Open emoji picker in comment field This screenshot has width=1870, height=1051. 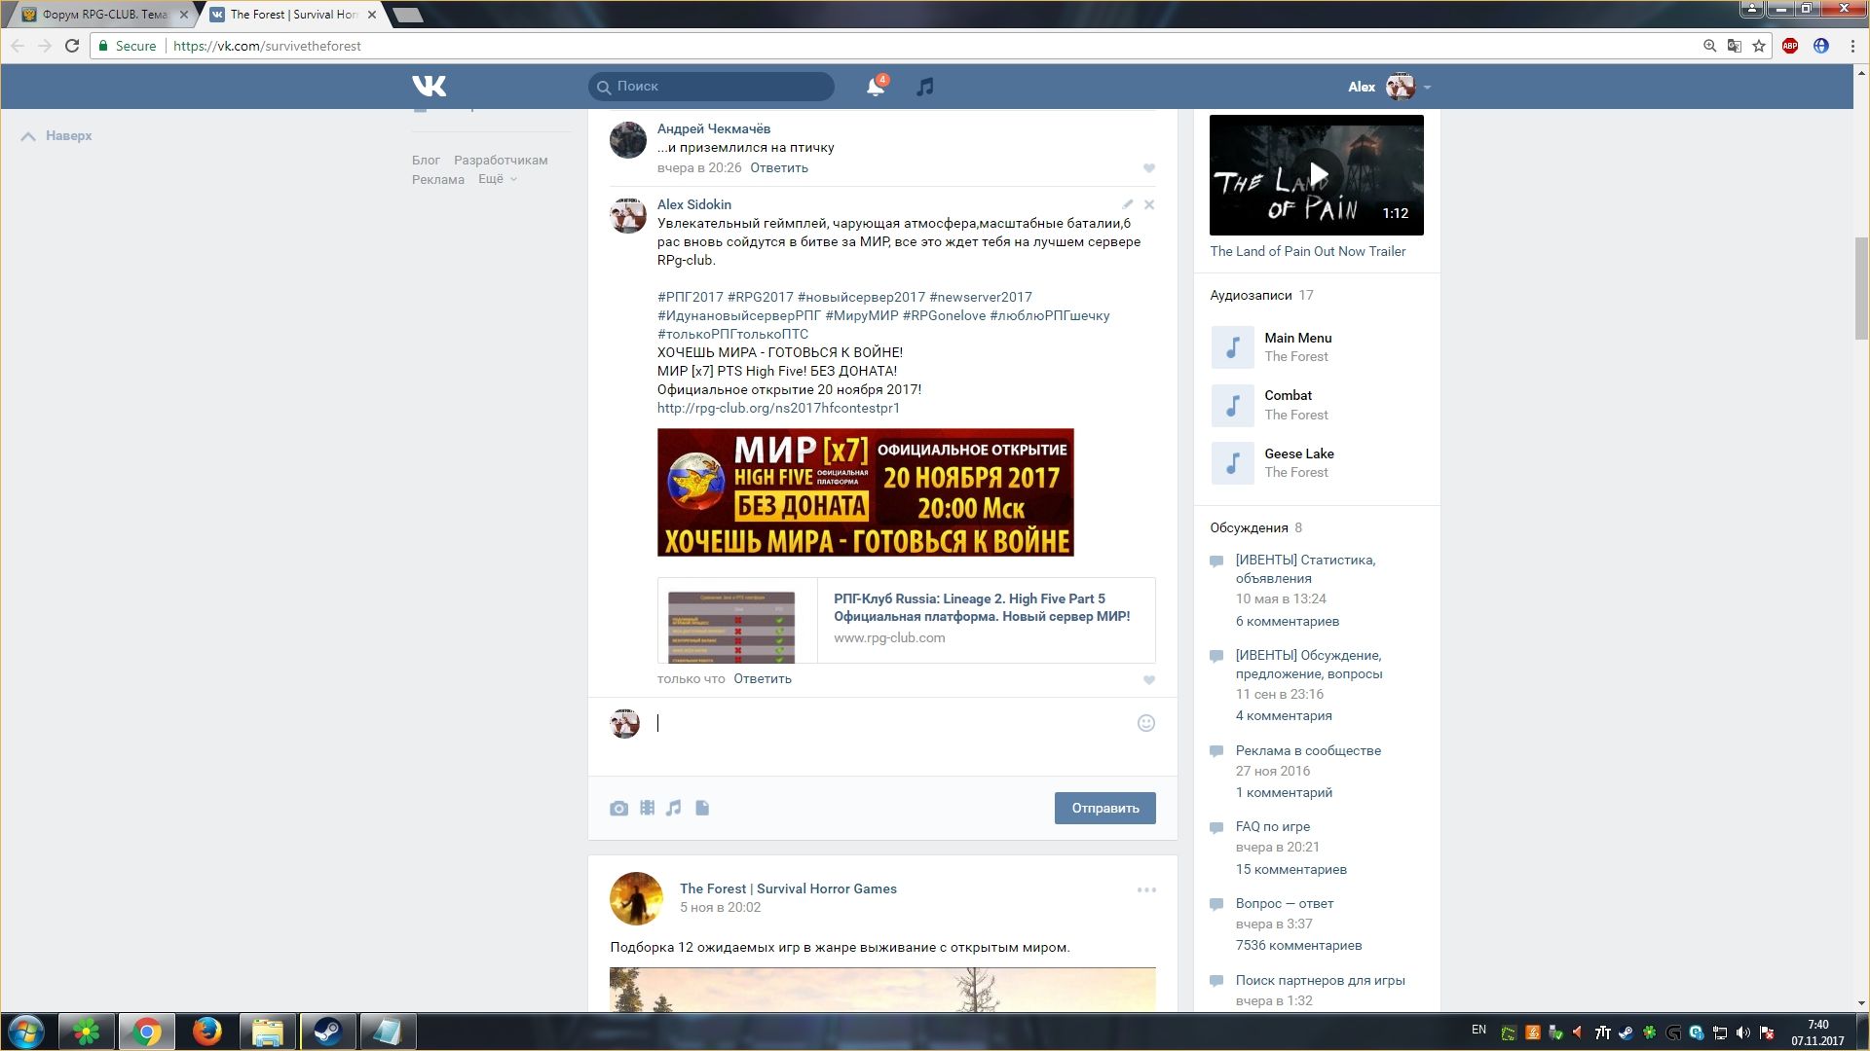coord(1145,723)
